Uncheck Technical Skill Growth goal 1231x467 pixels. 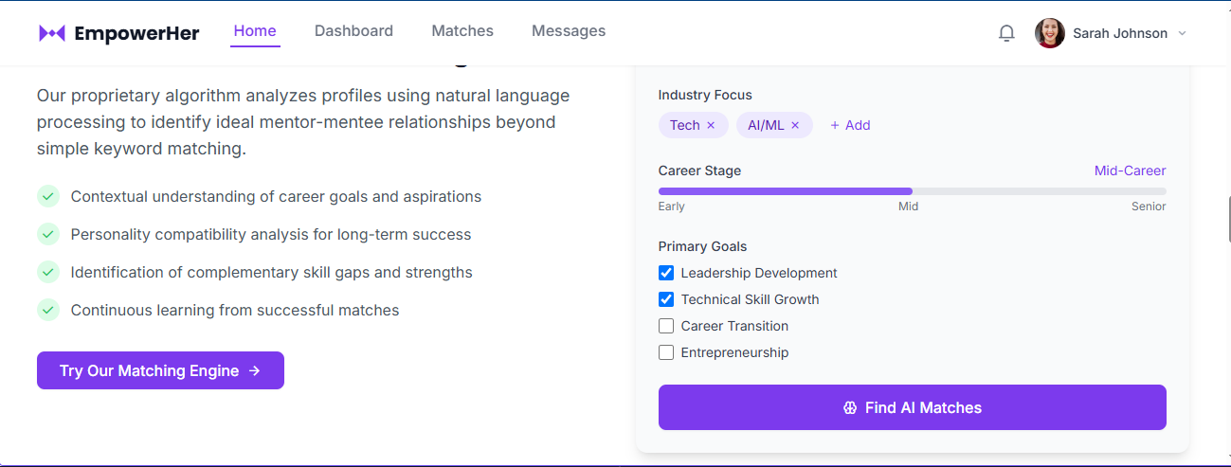666,299
